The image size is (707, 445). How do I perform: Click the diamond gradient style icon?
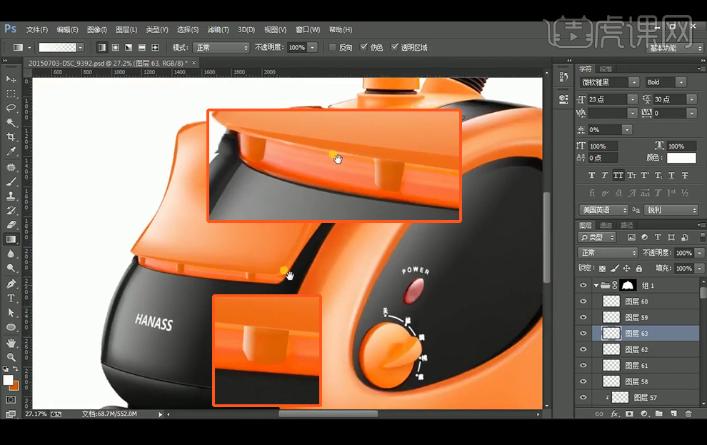[155, 47]
